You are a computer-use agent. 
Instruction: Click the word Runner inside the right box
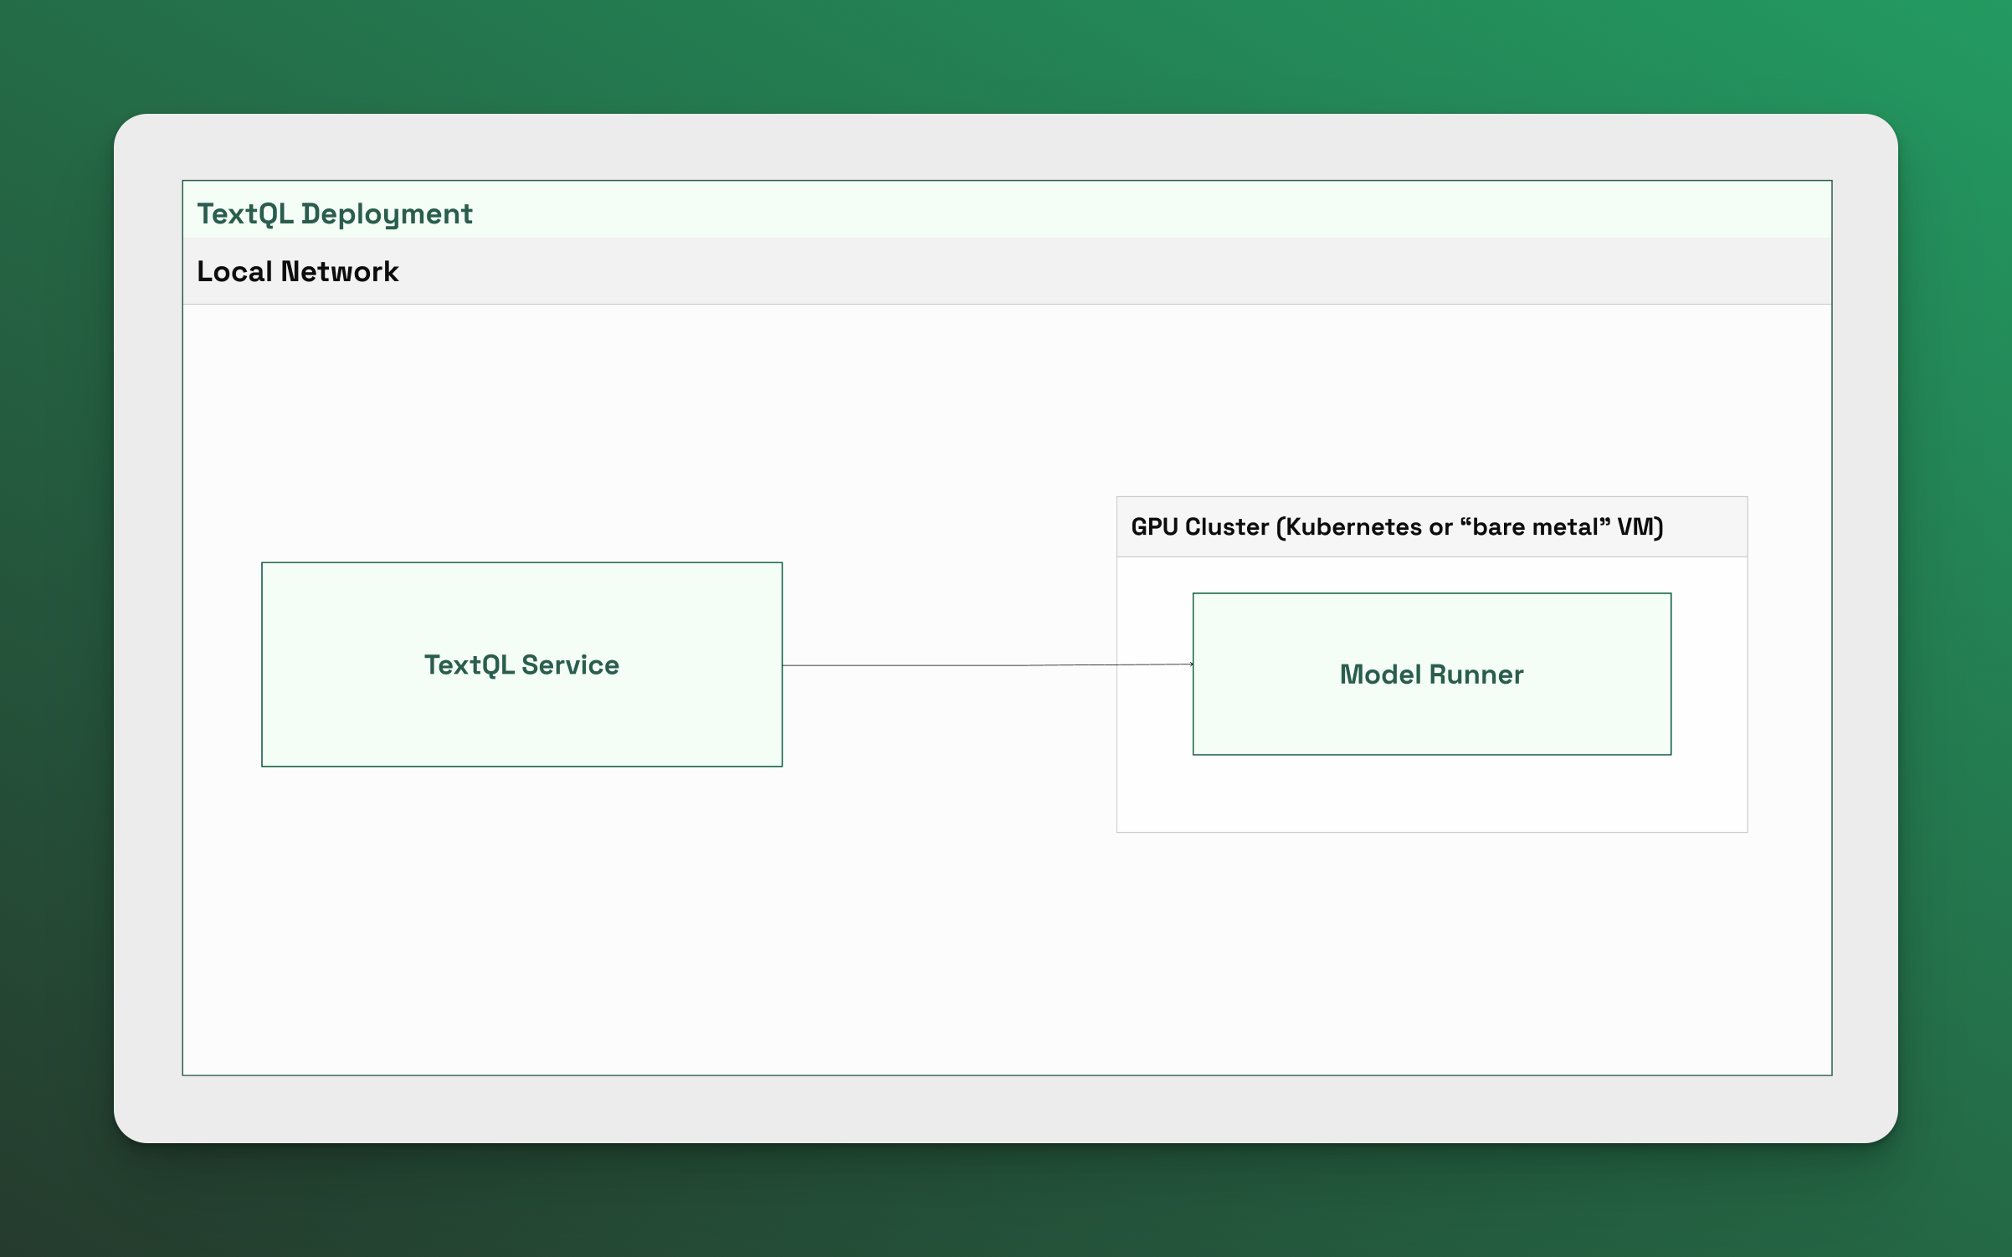[1476, 675]
